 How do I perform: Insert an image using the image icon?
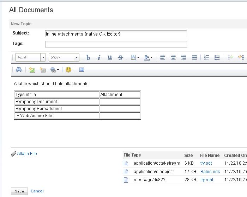click(32, 70)
